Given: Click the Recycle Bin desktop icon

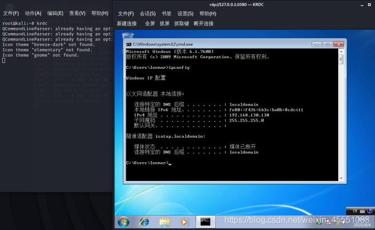Looking at the screenshot, I should click(x=128, y=36).
